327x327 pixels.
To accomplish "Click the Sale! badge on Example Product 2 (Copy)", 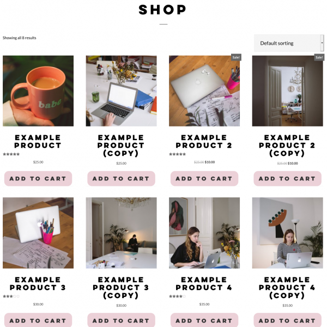I will [319, 57].
